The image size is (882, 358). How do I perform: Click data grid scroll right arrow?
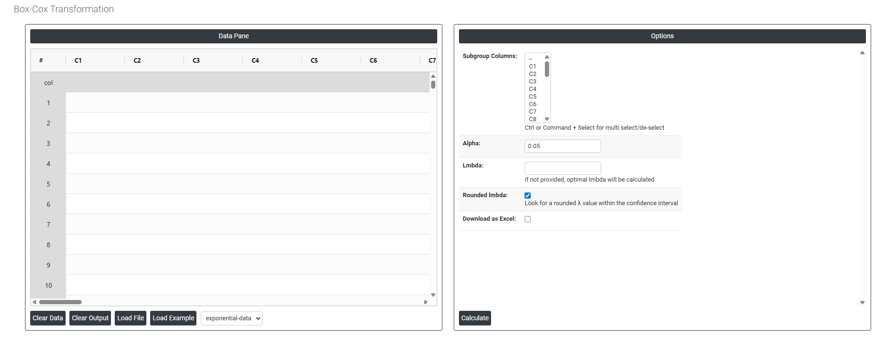pos(426,302)
